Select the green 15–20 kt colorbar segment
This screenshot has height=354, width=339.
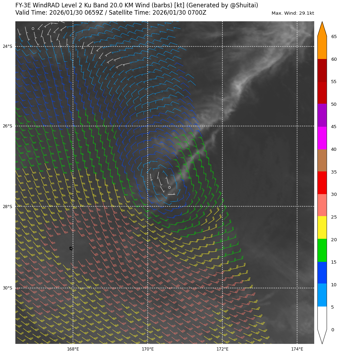click(x=322, y=250)
